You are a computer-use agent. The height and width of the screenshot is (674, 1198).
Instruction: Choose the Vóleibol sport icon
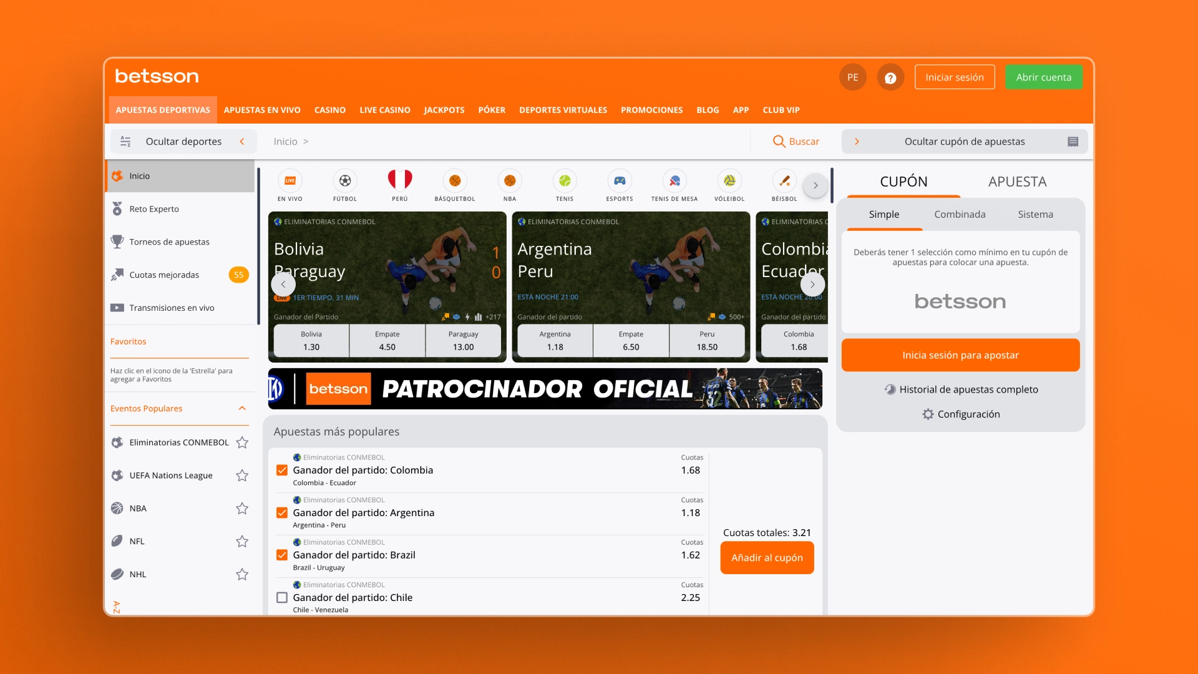(x=729, y=181)
